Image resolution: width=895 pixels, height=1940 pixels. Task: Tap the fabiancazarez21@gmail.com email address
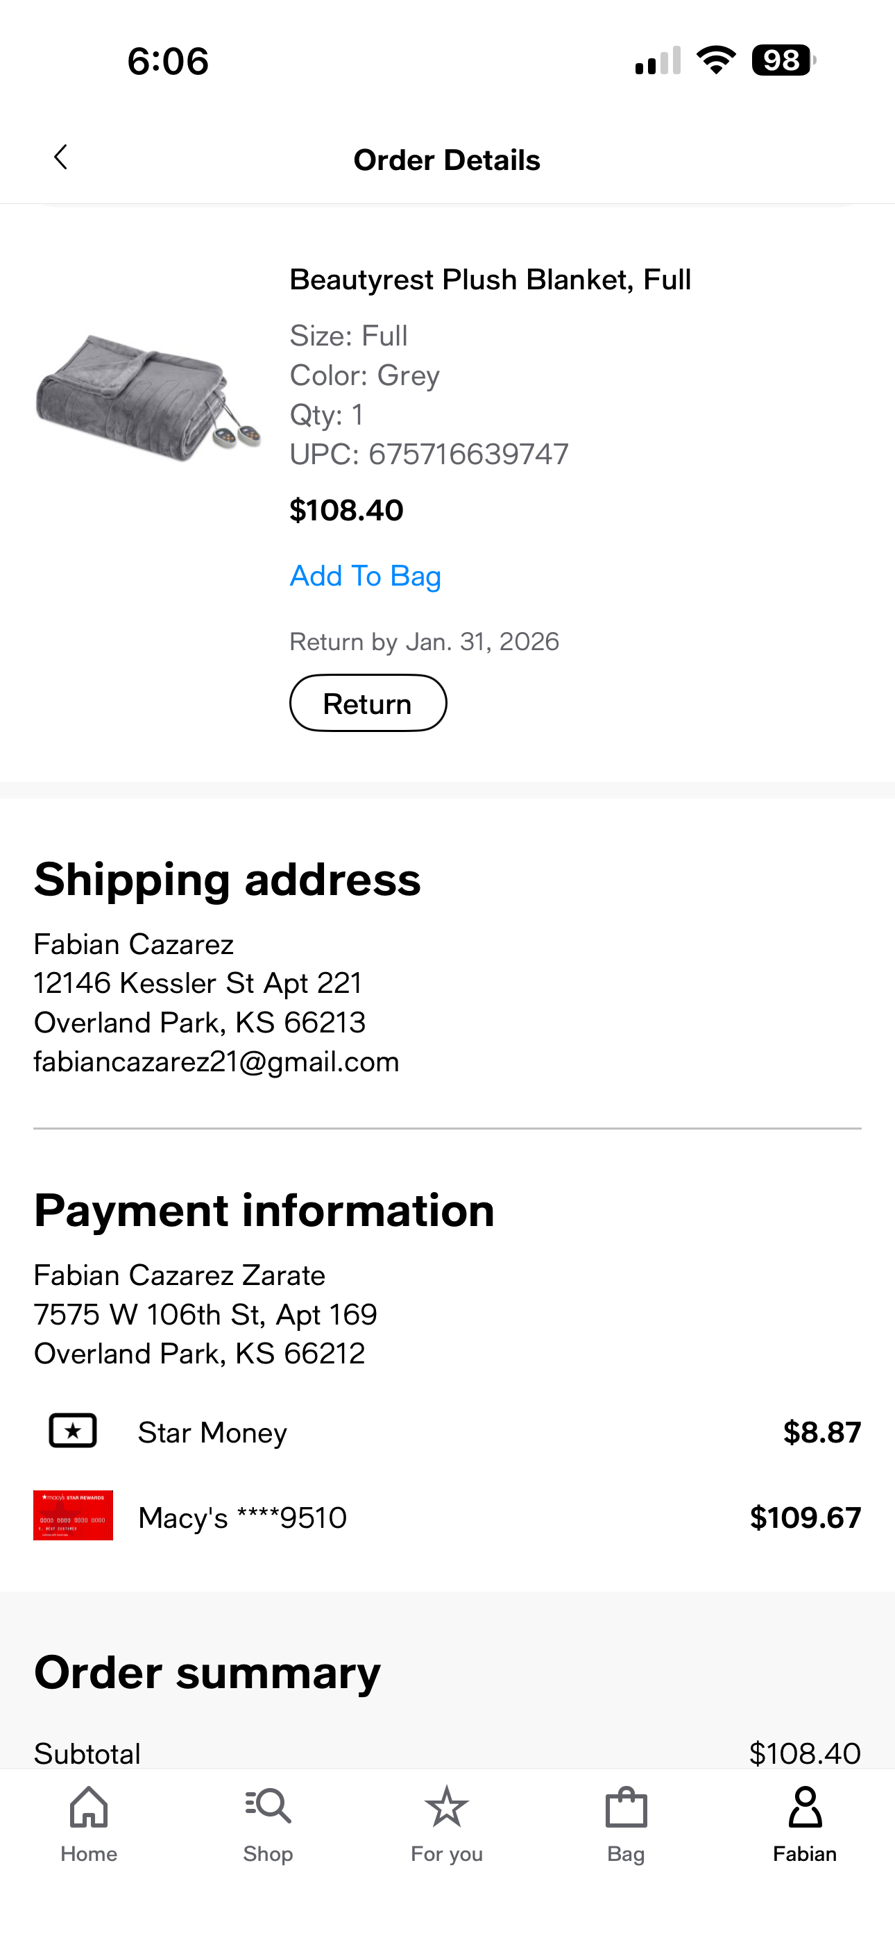pos(216,1062)
